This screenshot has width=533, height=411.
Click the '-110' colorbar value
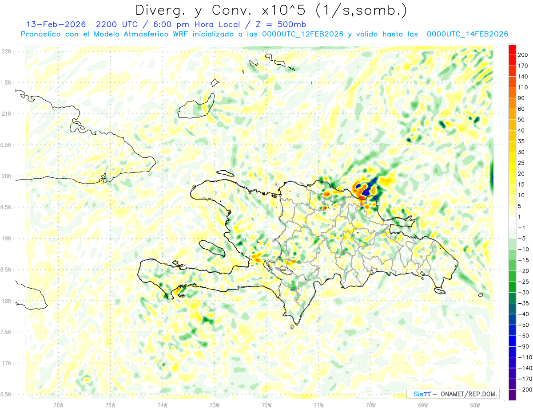pos(525,358)
